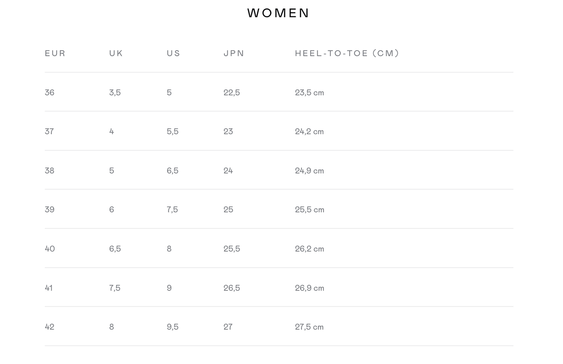The image size is (563, 364).
Task: Click the EUR column header
Action: click(x=55, y=53)
